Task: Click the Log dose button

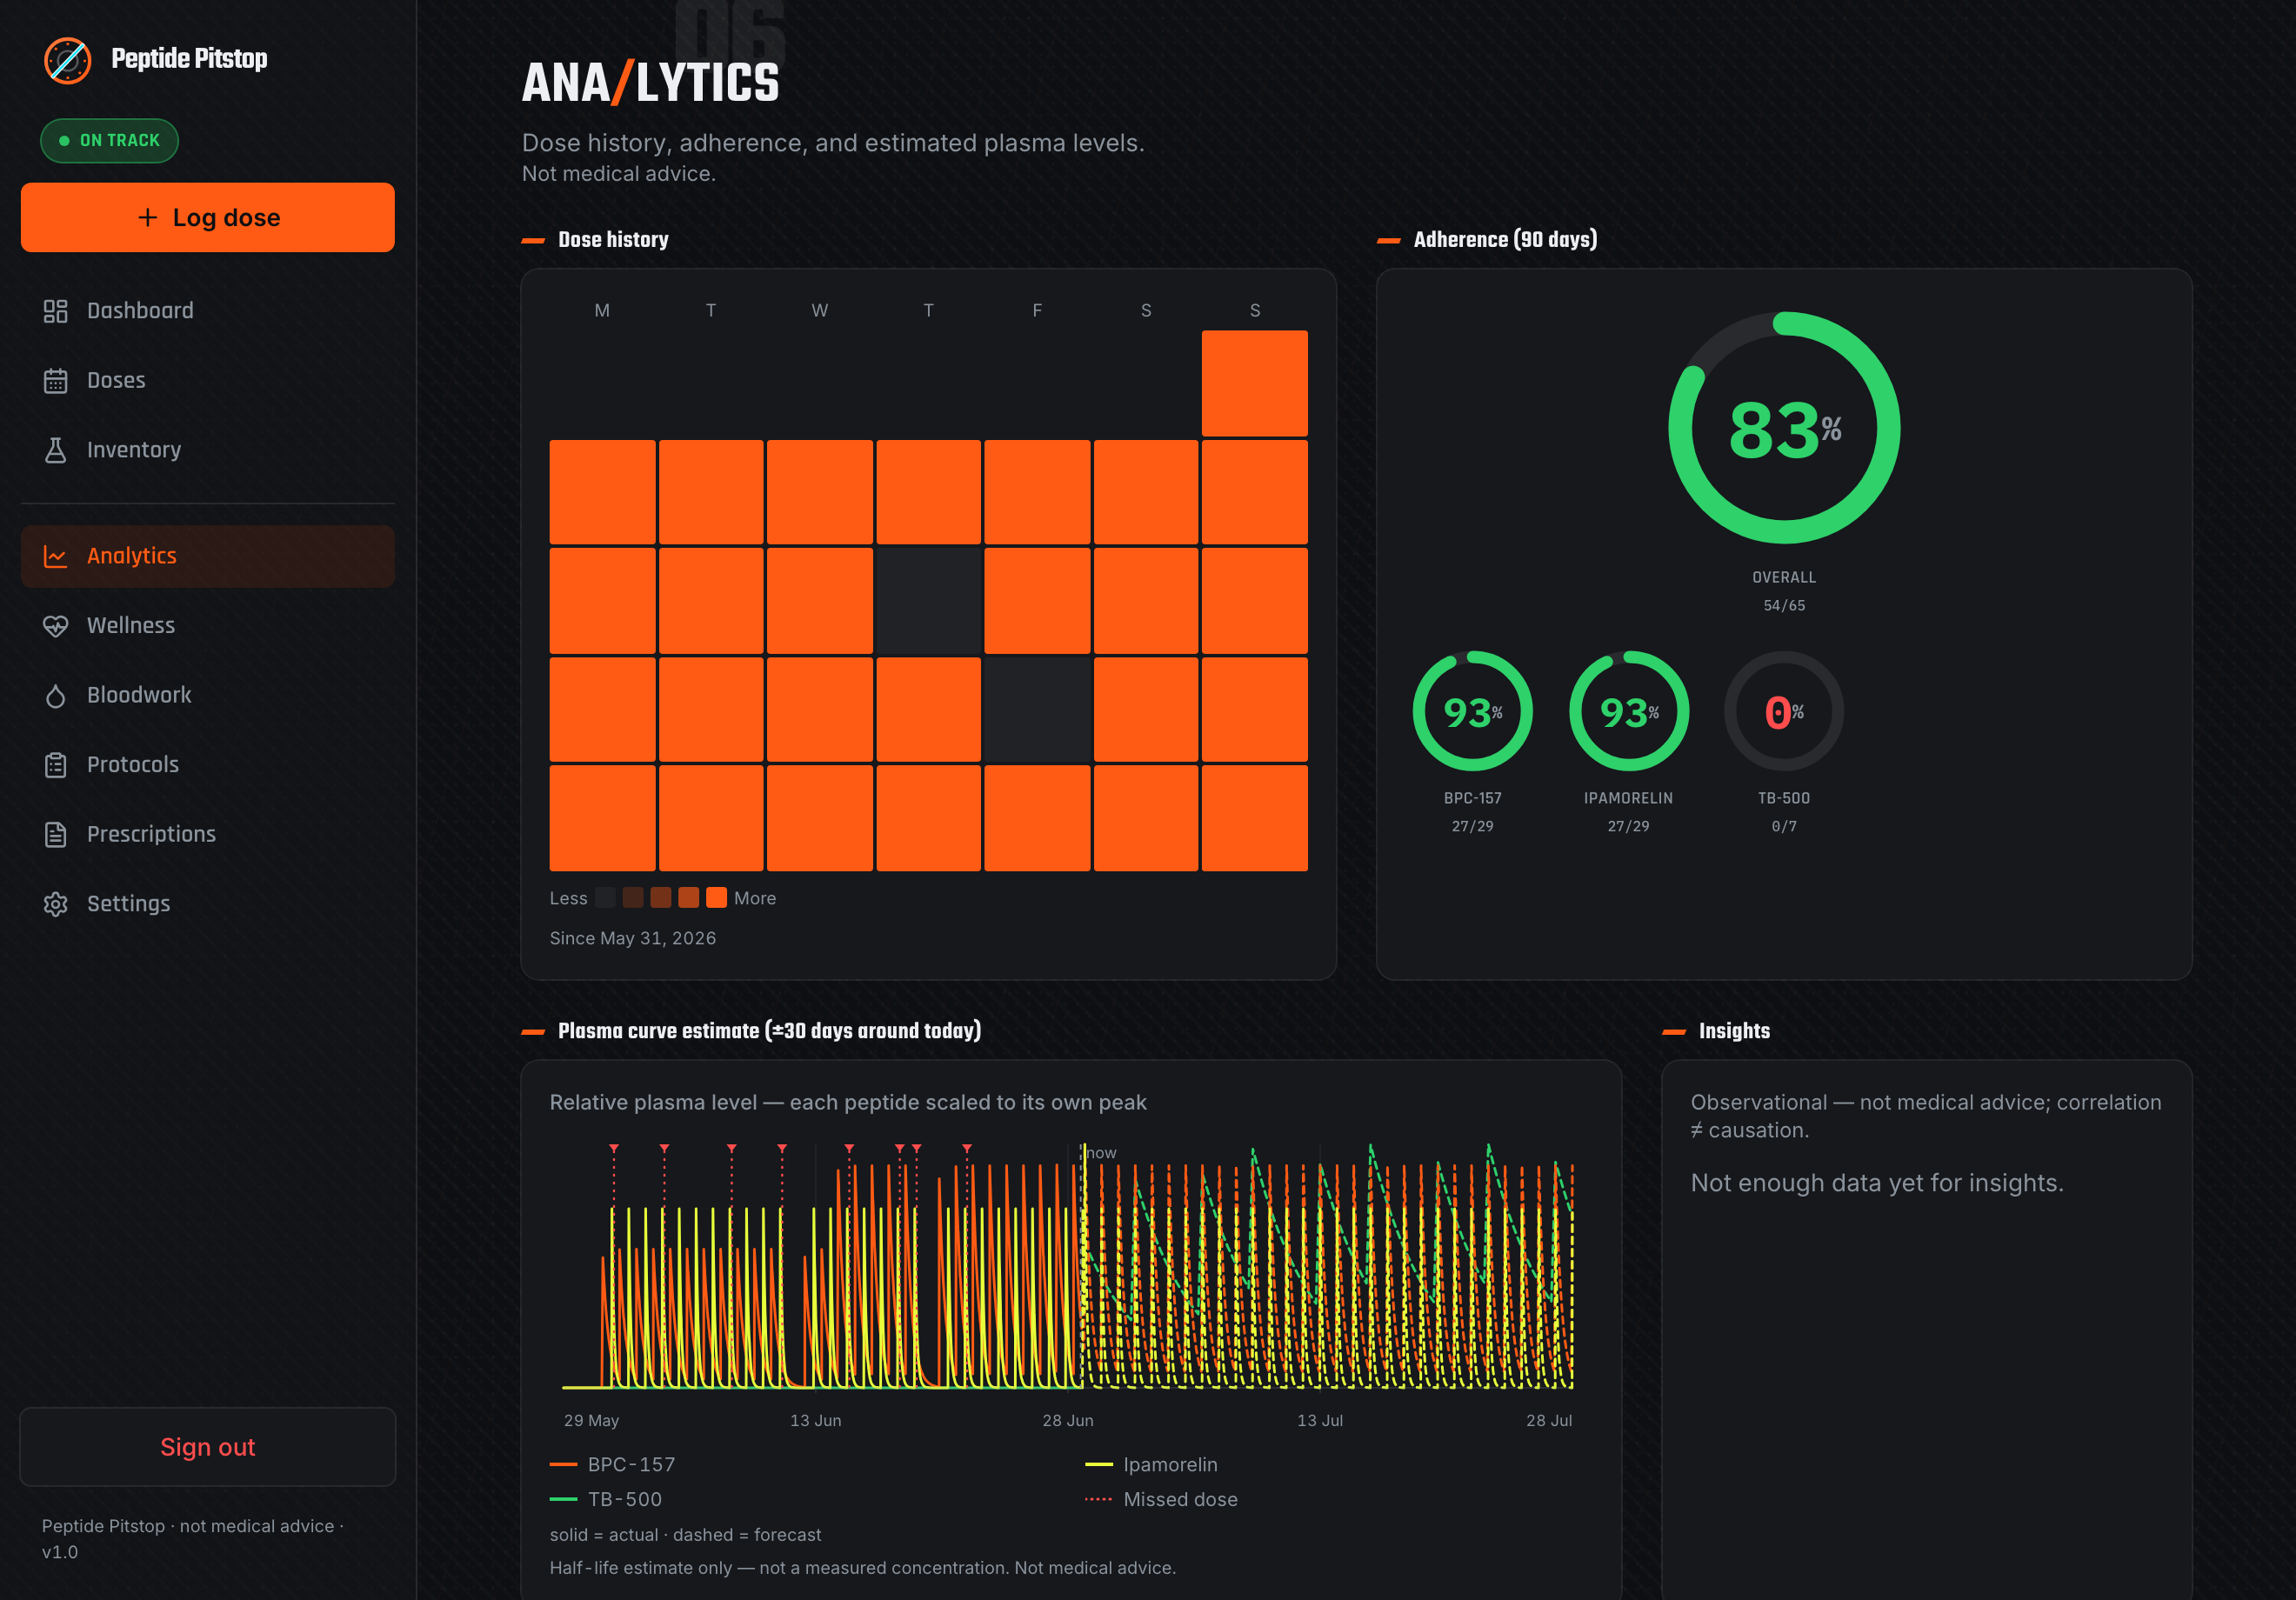Action: point(208,217)
